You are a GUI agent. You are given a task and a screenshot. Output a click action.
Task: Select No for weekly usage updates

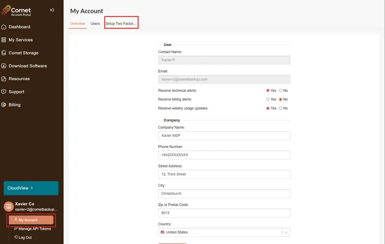tap(281, 108)
